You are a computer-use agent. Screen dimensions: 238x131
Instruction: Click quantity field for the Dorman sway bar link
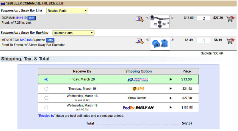point(204,18)
